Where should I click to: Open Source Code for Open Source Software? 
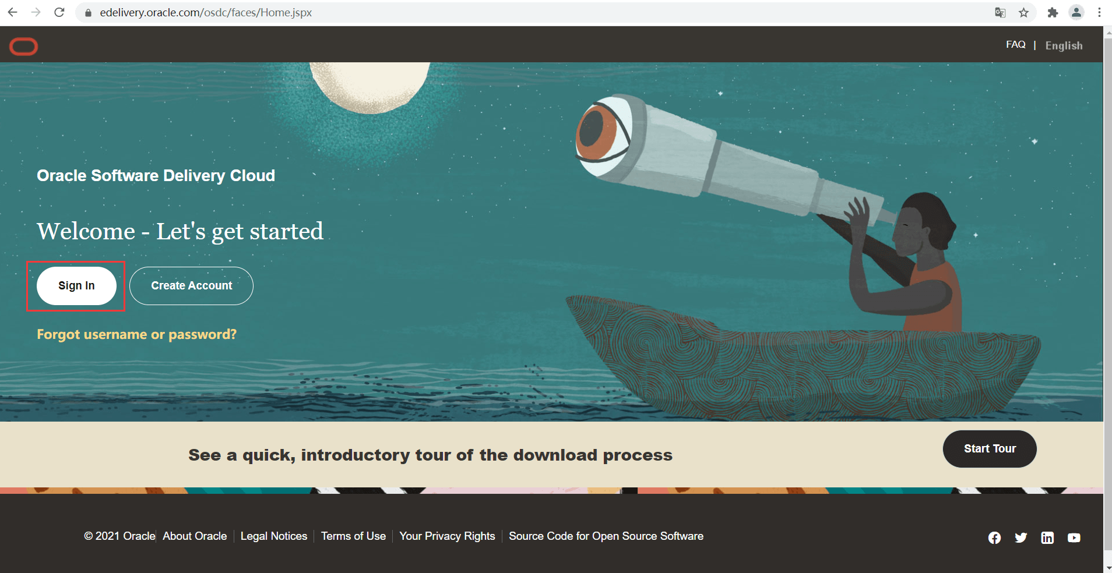pyautogui.click(x=606, y=536)
